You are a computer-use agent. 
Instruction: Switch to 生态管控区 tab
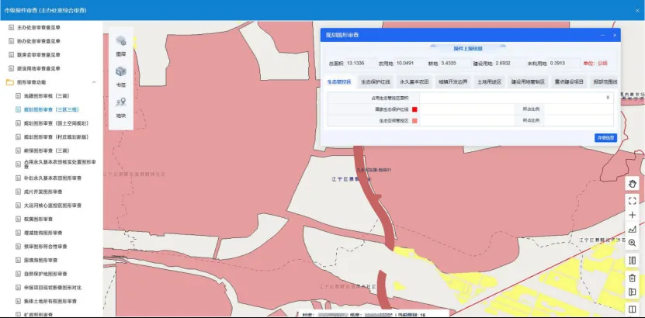pos(339,81)
